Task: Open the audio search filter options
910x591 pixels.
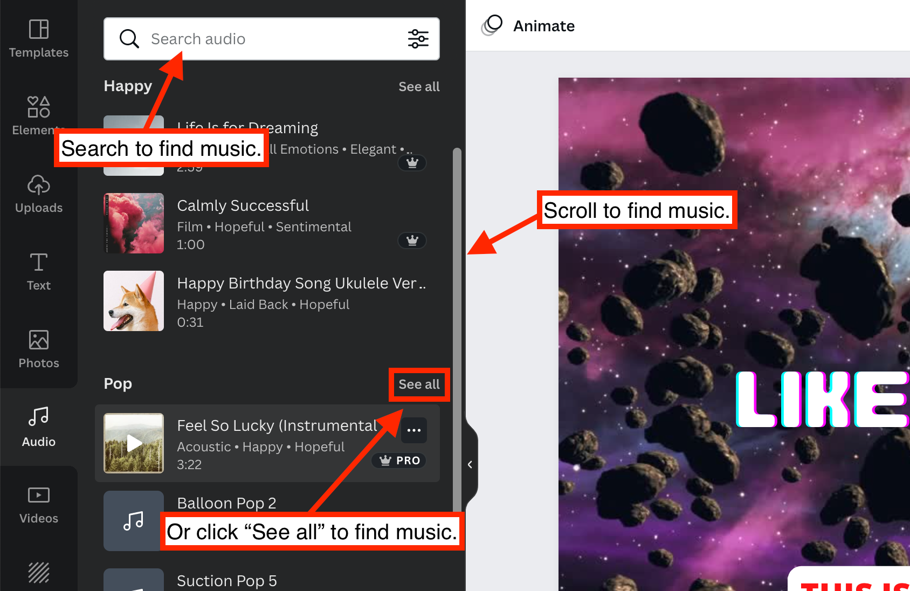Action: click(x=418, y=39)
